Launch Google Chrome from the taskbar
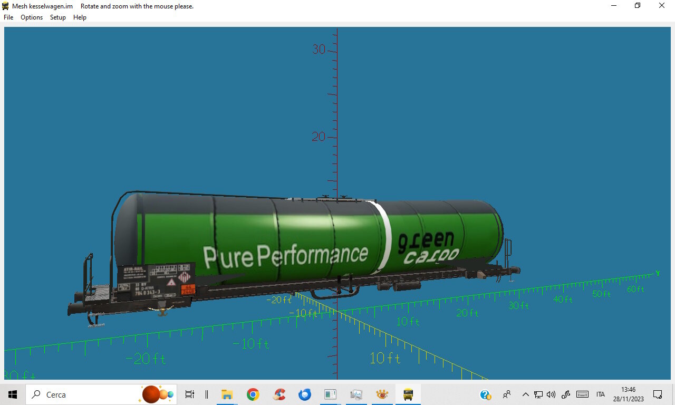This screenshot has width=675, height=405. pos(253,394)
